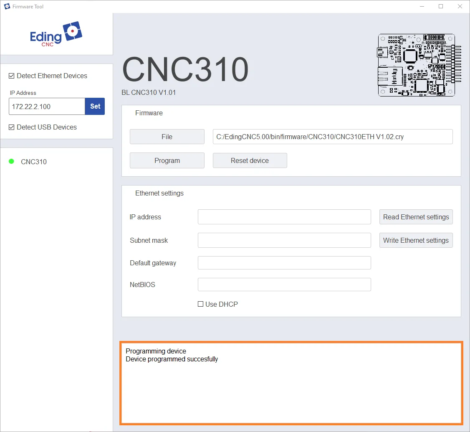This screenshot has height=432, width=470.
Task: Toggle Detect Ethernet Devices checkbox
Action: point(11,76)
